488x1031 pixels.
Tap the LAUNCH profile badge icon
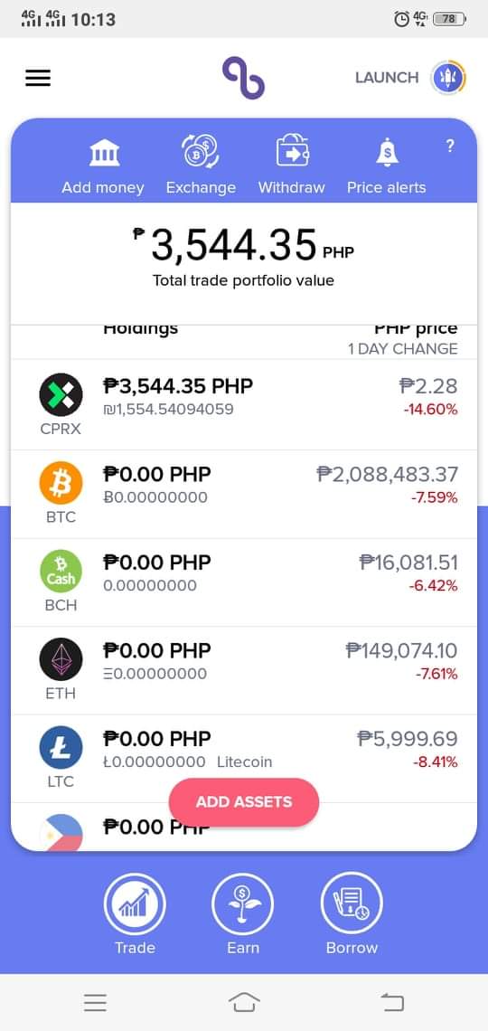(x=448, y=78)
